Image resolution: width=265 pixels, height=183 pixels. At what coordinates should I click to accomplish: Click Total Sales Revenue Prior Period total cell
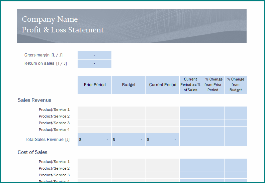[x=94, y=140]
